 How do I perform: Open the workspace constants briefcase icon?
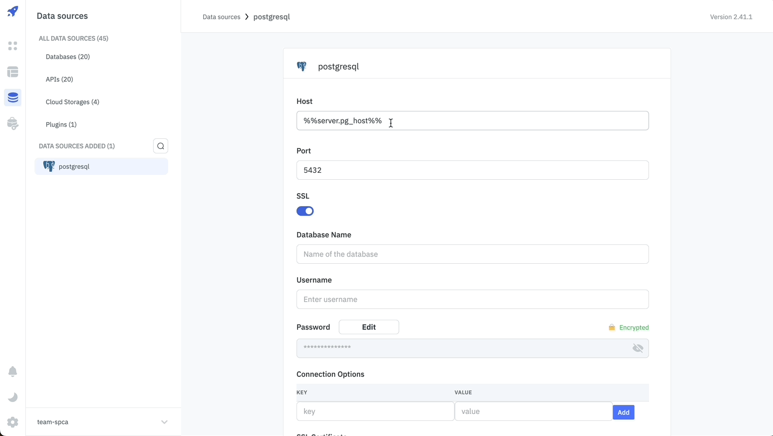(12, 124)
